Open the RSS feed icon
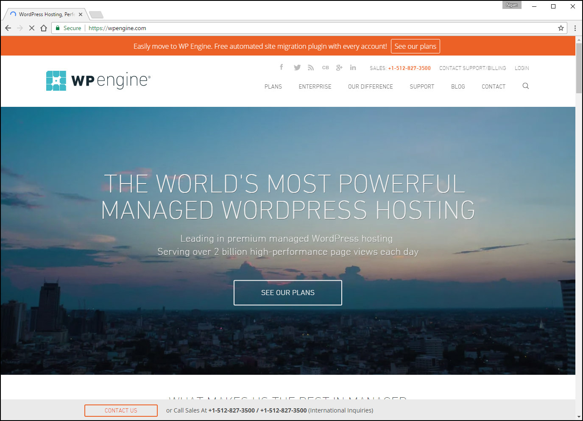583x421 pixels. (311, 67)
